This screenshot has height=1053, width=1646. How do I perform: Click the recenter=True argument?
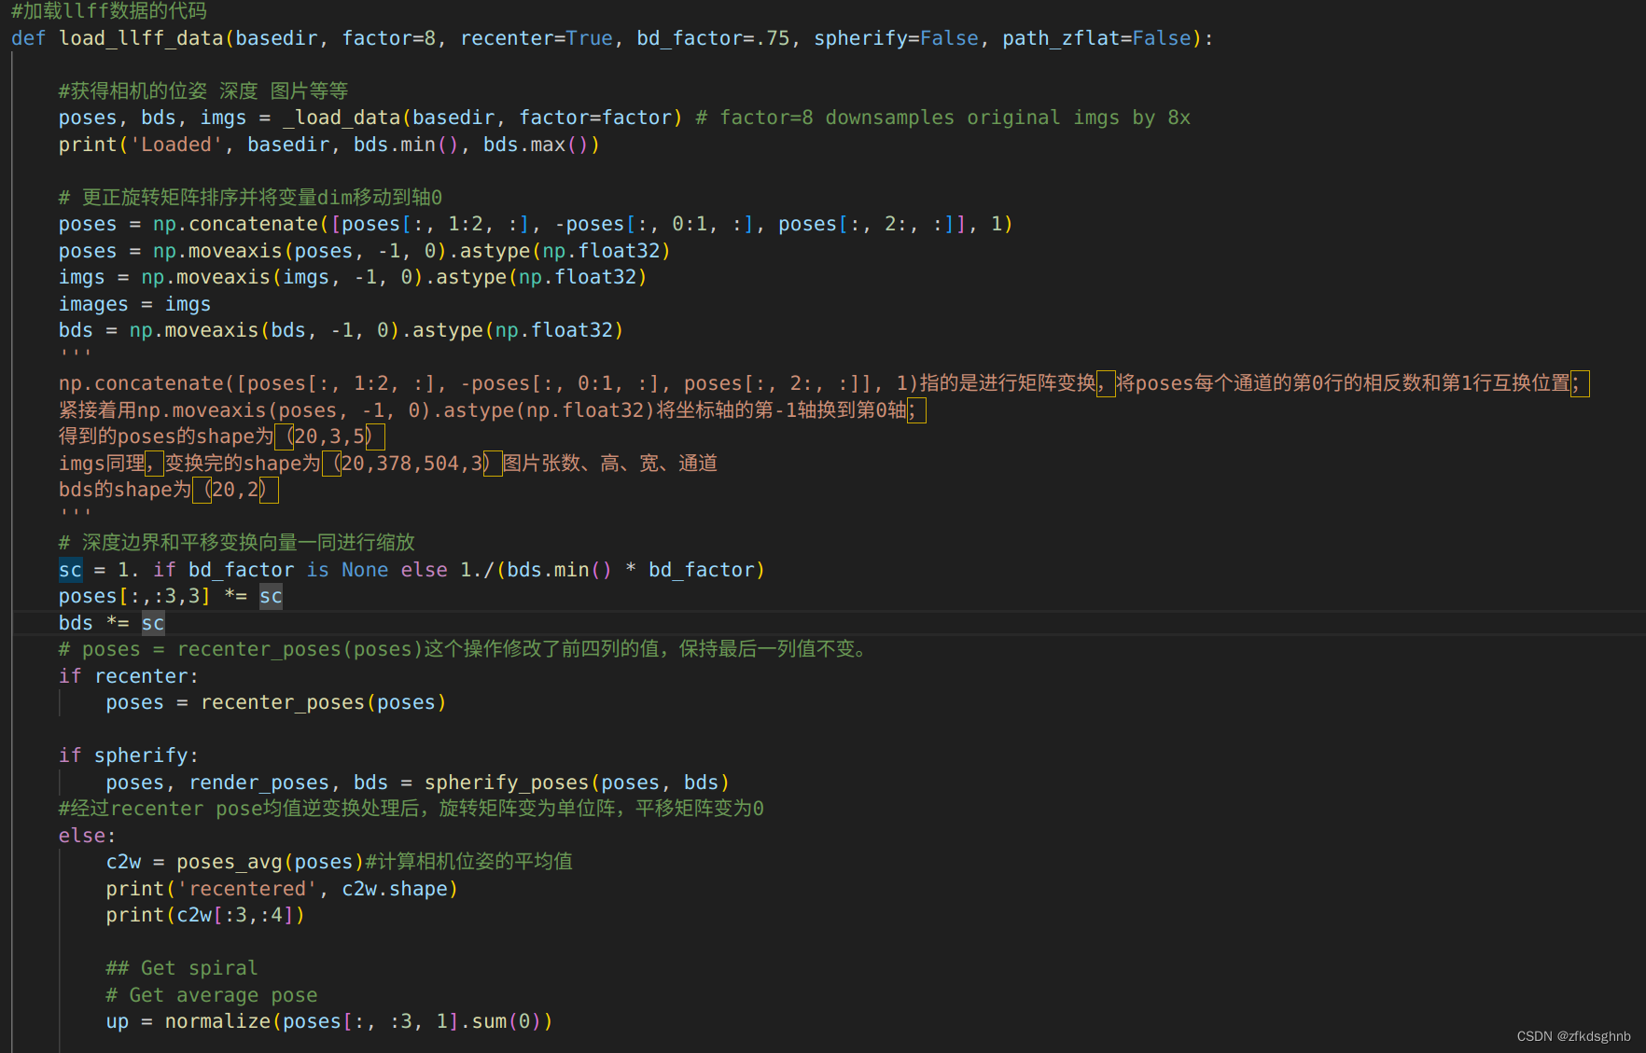537,37
